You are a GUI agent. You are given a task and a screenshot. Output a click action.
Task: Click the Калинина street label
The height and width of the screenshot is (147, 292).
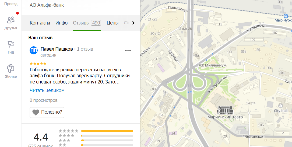pos(256,28)
